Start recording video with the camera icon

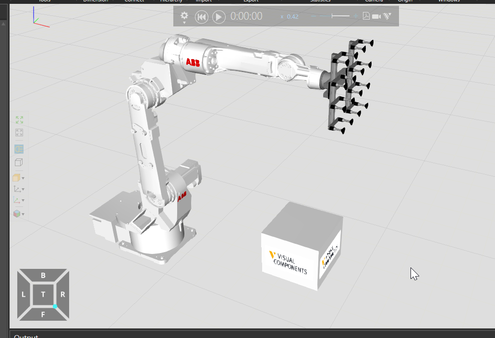[376, 16]
